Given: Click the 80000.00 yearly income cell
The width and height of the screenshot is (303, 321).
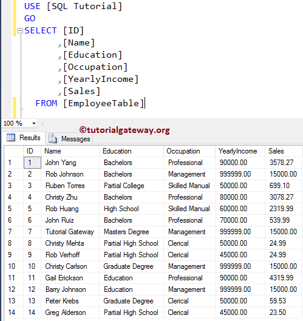Looking at the screenshot, I should pyautogui.click(x=240, y=197).
